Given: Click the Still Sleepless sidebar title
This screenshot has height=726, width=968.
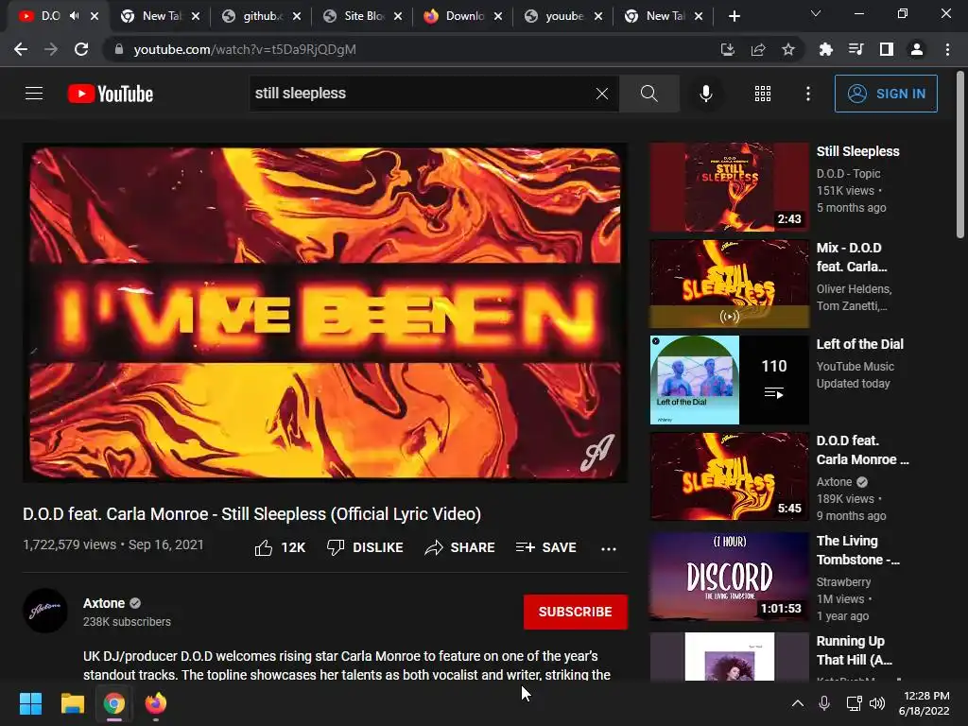Looking at the screenshot, I should [x=857, y=151].
